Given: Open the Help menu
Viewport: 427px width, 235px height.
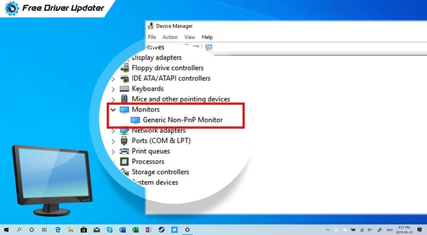Looking at the screenshot, I should coord(207,37).
